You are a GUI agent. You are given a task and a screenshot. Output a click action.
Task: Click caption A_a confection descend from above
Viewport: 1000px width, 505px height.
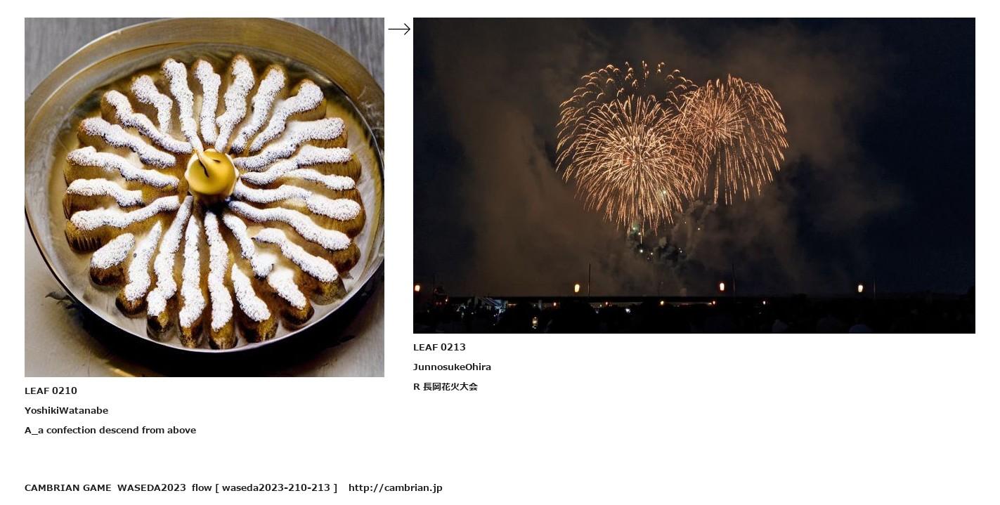[x=110, y=430]
